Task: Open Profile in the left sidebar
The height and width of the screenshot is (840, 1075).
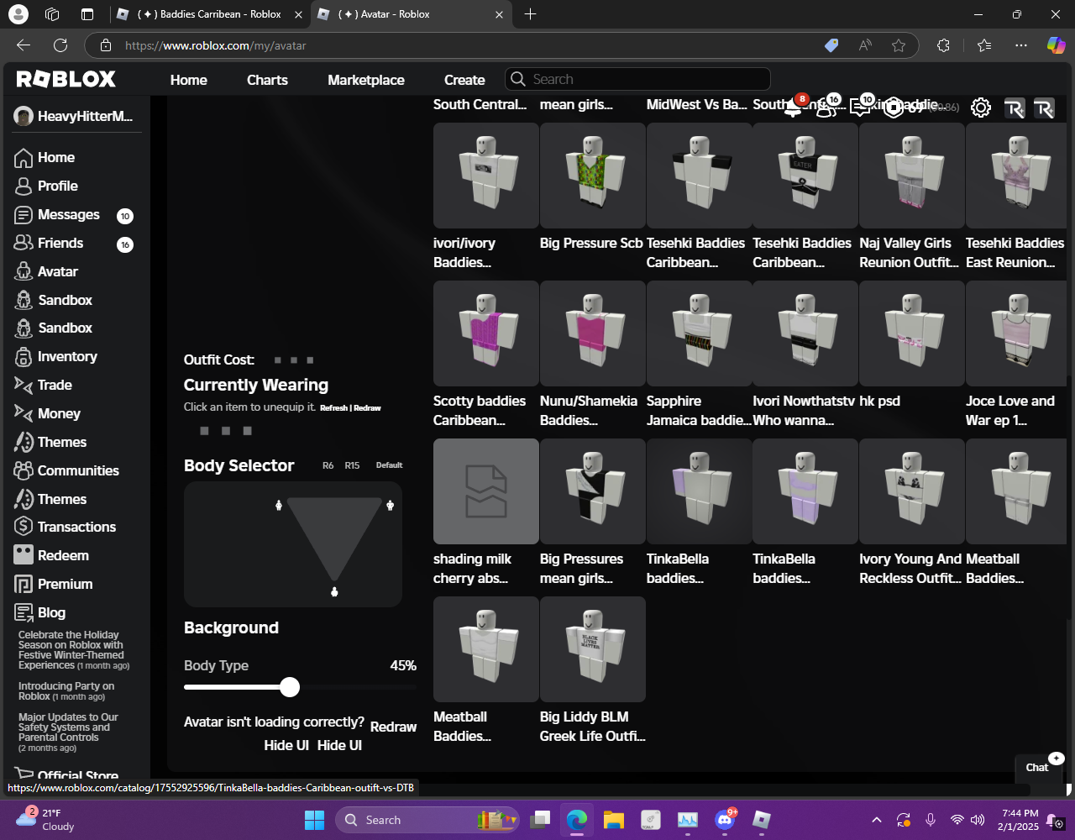Action: tap(47, 186)
